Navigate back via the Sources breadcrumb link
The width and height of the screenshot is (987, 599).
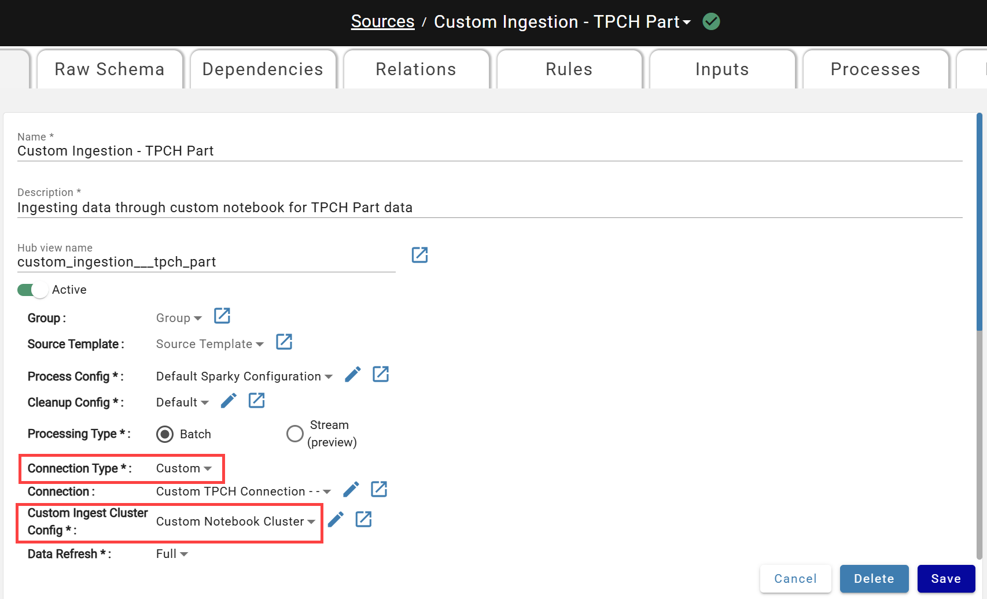pos(382,21)
